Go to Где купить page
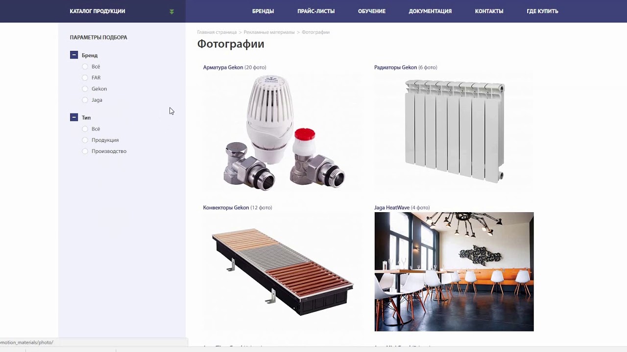The height and width of the screenshot is (352, 627). (542, 11)
